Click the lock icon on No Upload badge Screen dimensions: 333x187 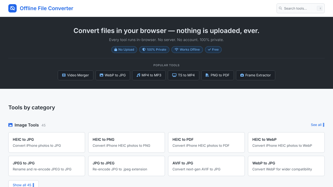pos(116,50)
